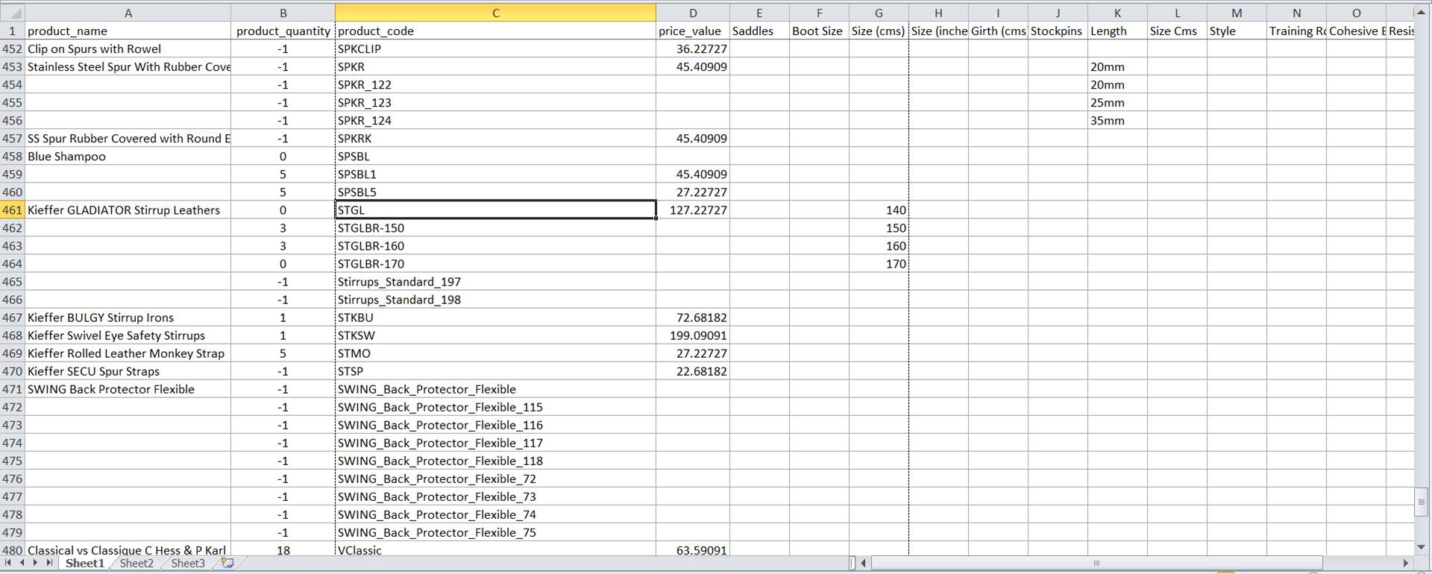Click the Boot Size header cell
This screenshot has width=1432, height=574.
pos(819,31)
